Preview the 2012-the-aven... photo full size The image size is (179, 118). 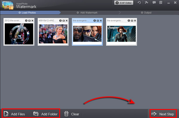(30, 21)
